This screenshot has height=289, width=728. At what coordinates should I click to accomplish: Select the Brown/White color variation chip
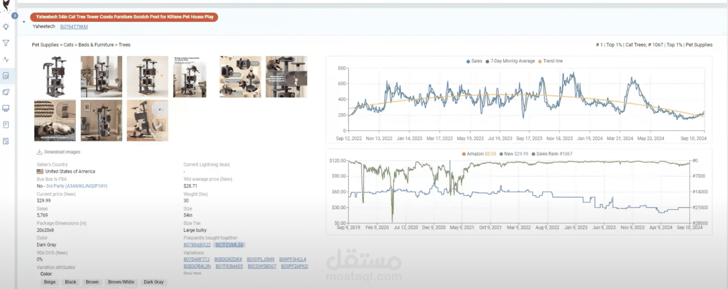tap(121, 282)
